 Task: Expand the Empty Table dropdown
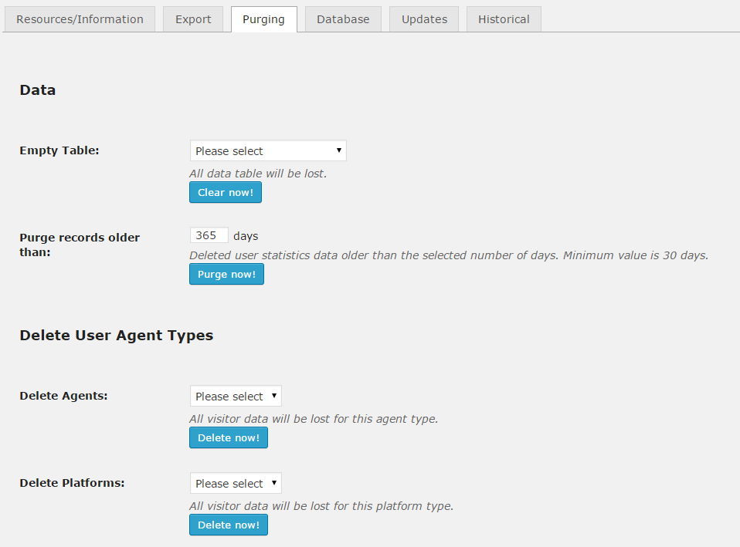point(268,150)
